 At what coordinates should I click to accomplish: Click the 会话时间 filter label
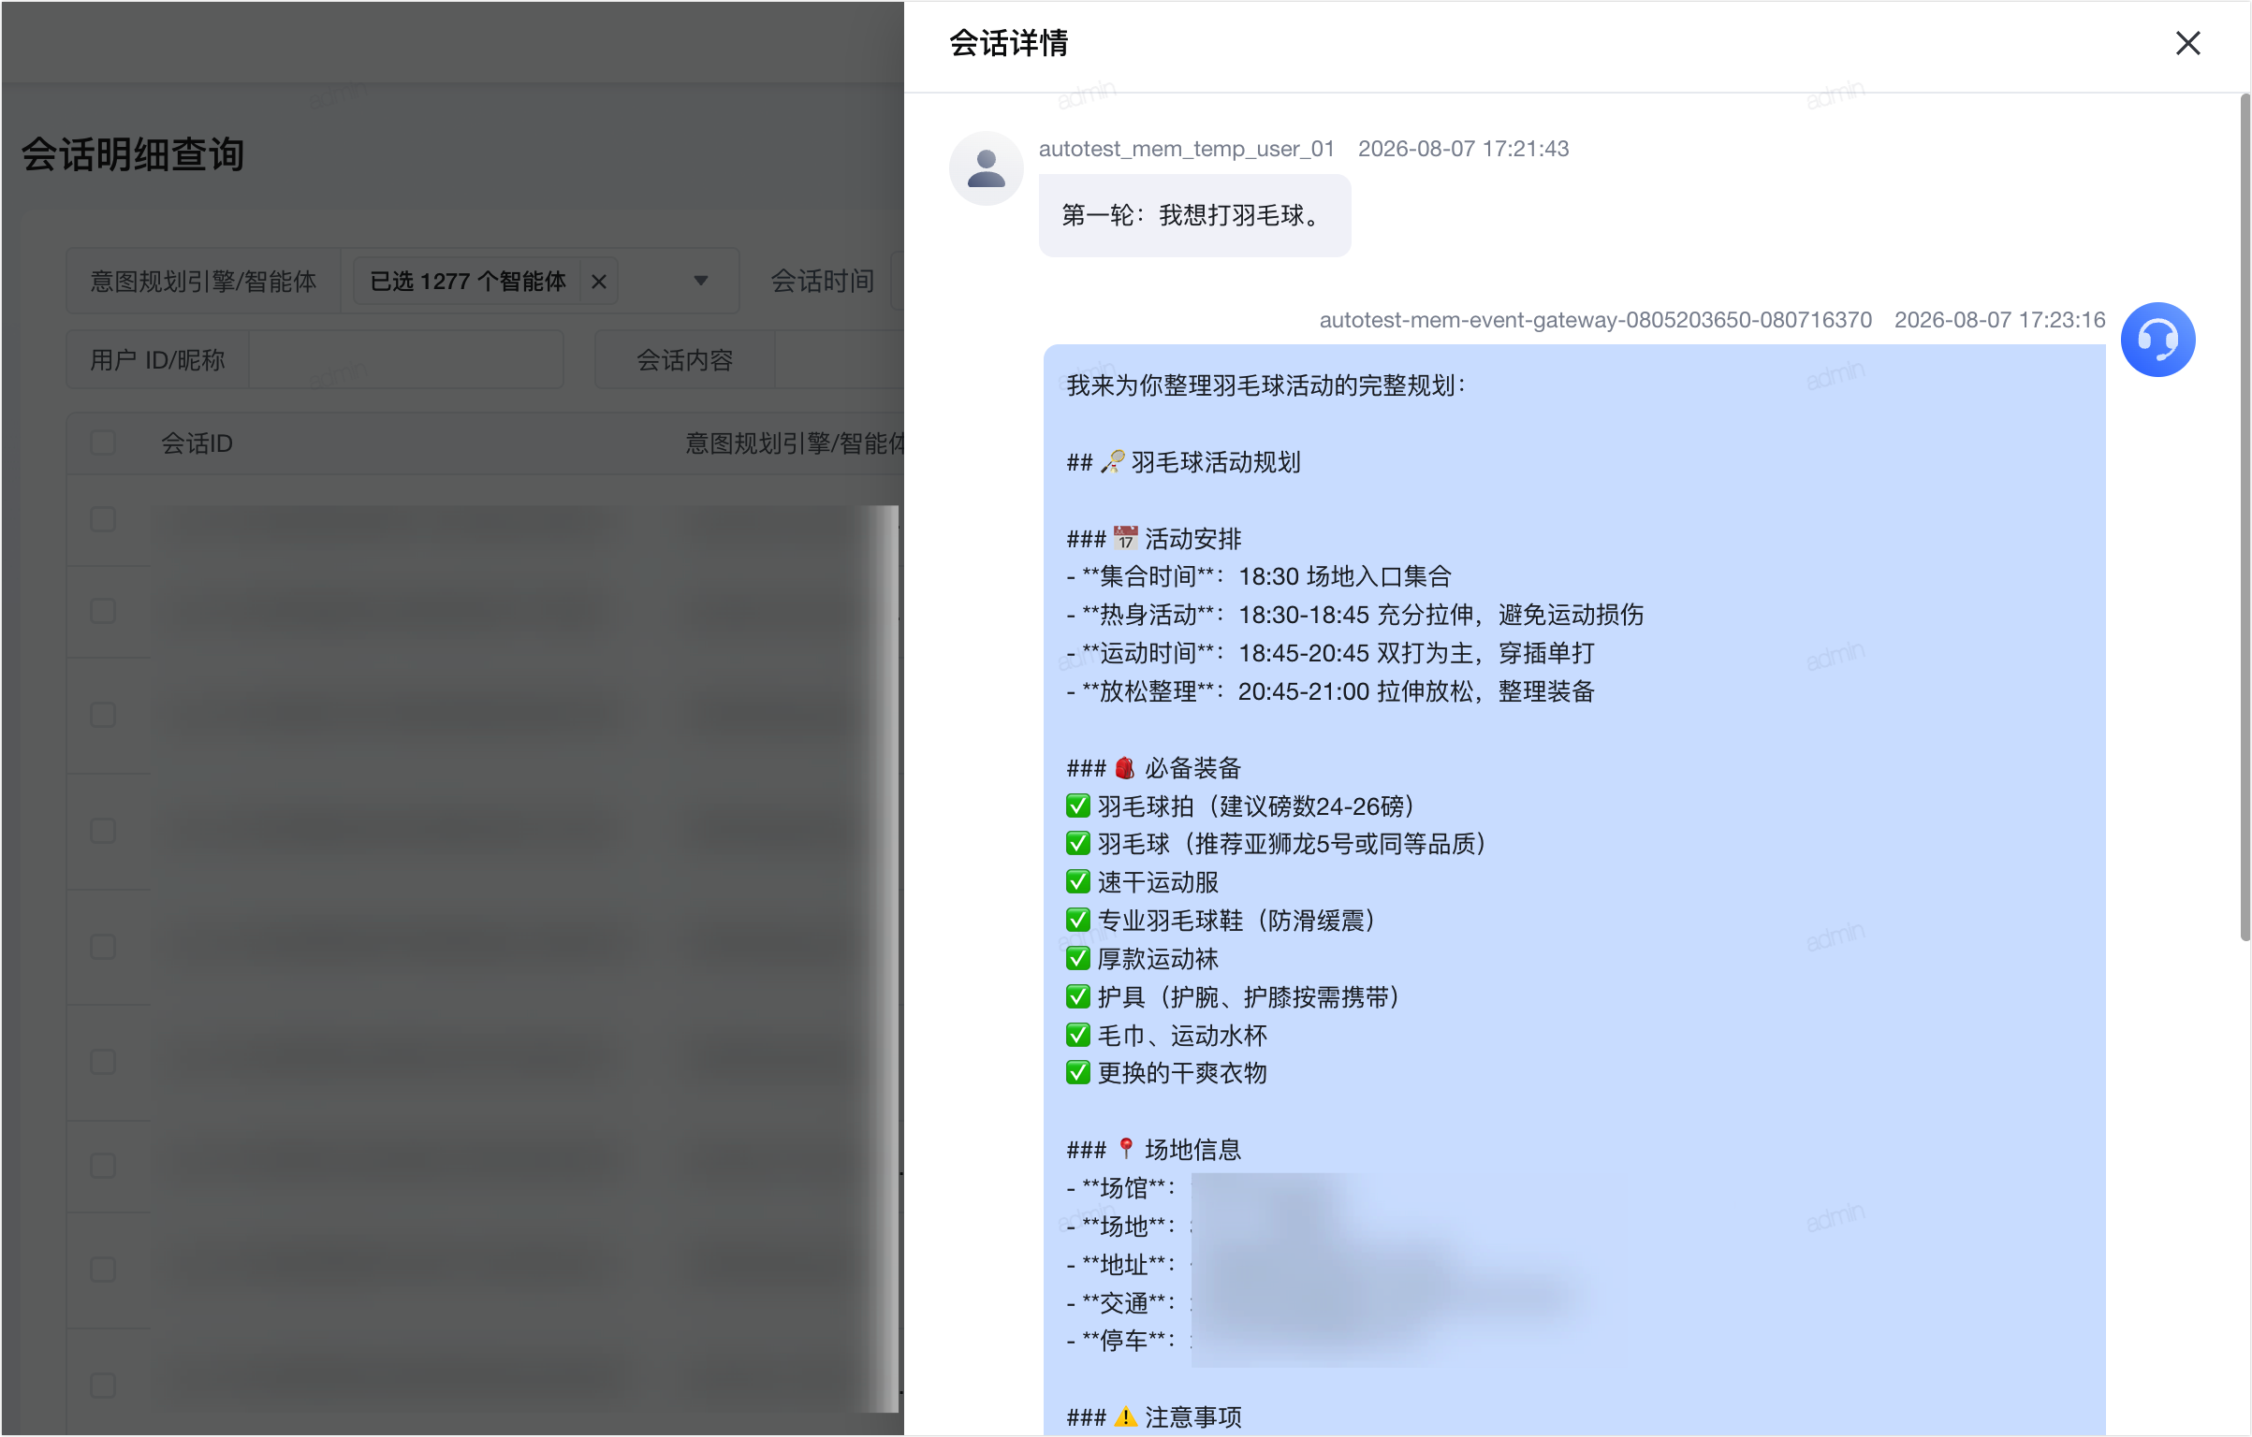(x=821, y=281)
